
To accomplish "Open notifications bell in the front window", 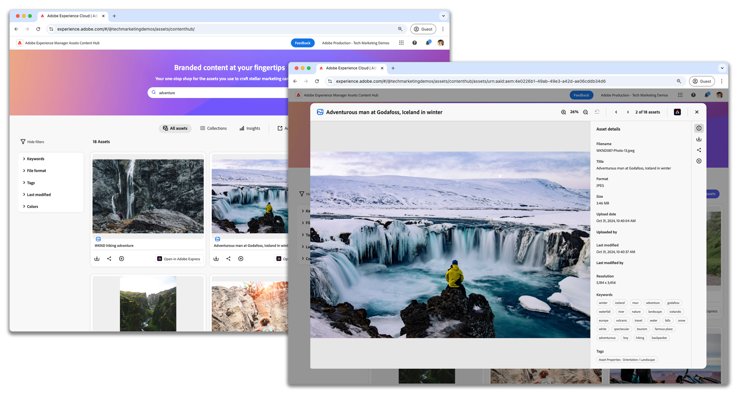I will pyautogui.click(x=707, y=95).
